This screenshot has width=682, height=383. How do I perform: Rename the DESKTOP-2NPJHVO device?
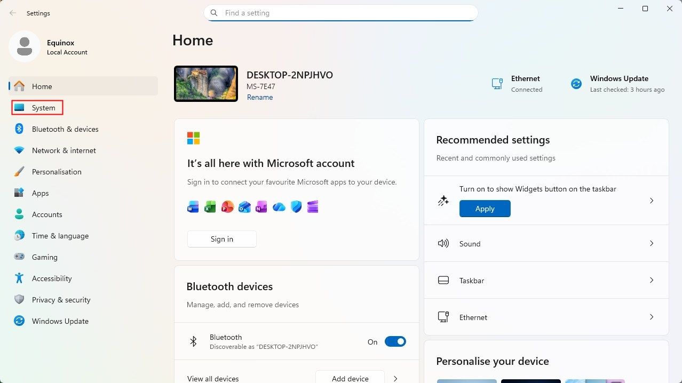click(260, 97)
